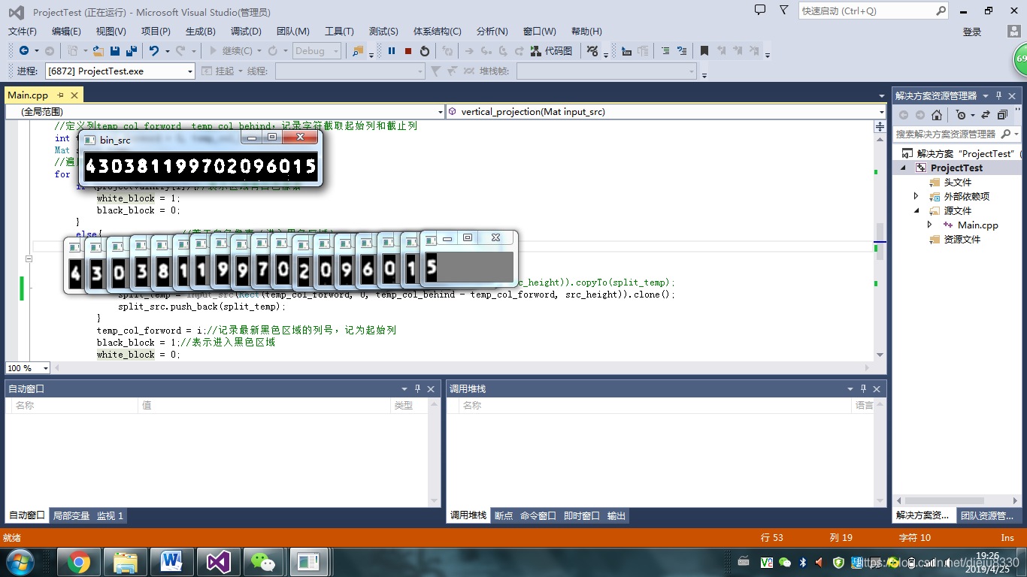1027x577 pixels.
Task: Click the Open File folder icon
Action: coord(98,51)
